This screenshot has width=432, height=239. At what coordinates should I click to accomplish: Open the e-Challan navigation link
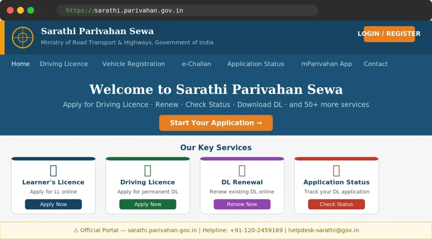pyautogui.click(x=197, y=64)
